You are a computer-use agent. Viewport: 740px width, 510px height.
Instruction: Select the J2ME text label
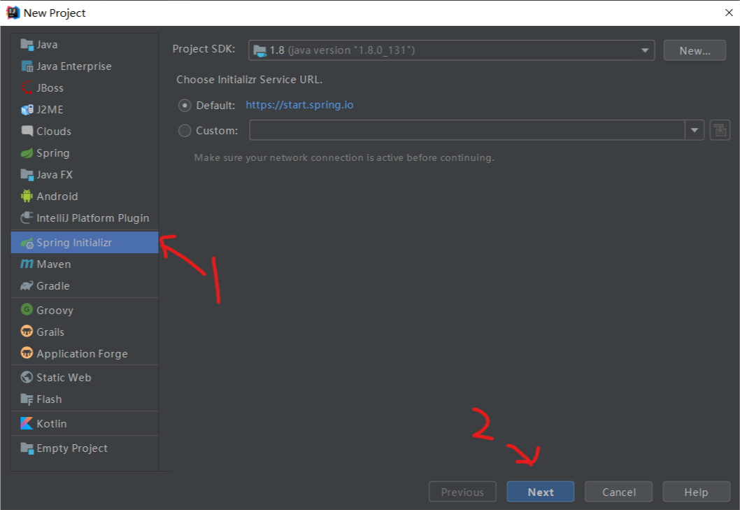click(50, 110)
